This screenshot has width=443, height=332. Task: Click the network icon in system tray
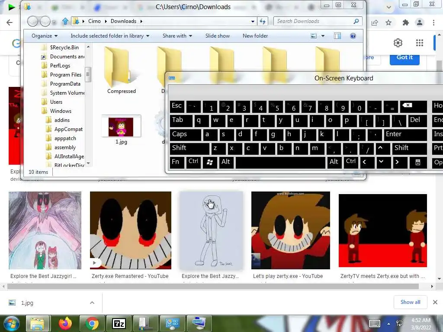tap(399, 323)
